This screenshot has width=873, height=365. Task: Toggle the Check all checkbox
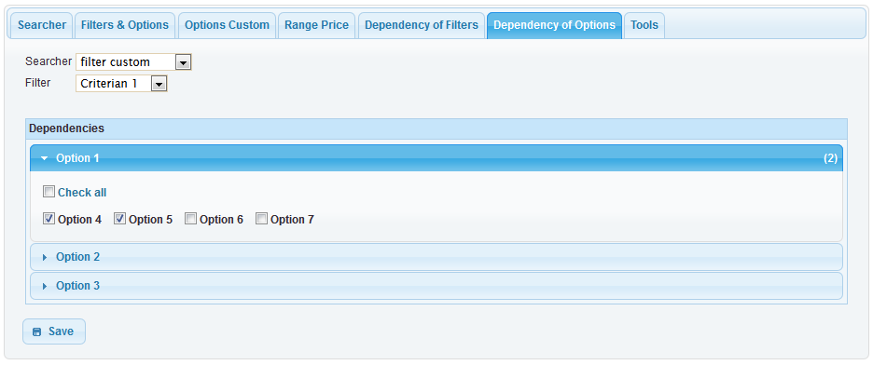(x=49, y=192)
